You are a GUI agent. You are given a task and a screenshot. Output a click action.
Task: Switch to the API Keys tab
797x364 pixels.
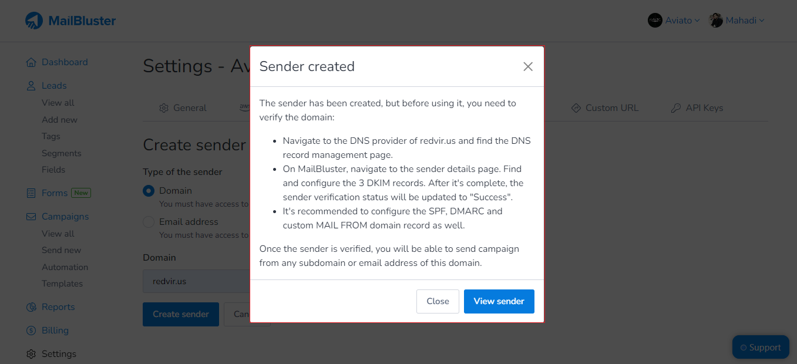pyautogui.click(x=697, y=107)
